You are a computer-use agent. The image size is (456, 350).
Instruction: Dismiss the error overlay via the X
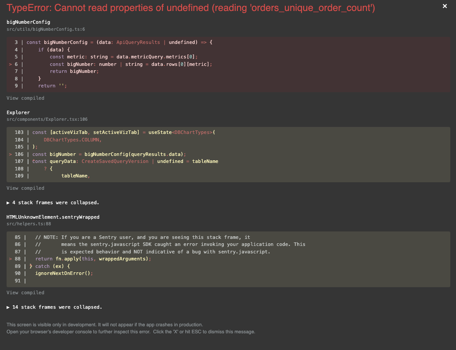click(445, 6)
